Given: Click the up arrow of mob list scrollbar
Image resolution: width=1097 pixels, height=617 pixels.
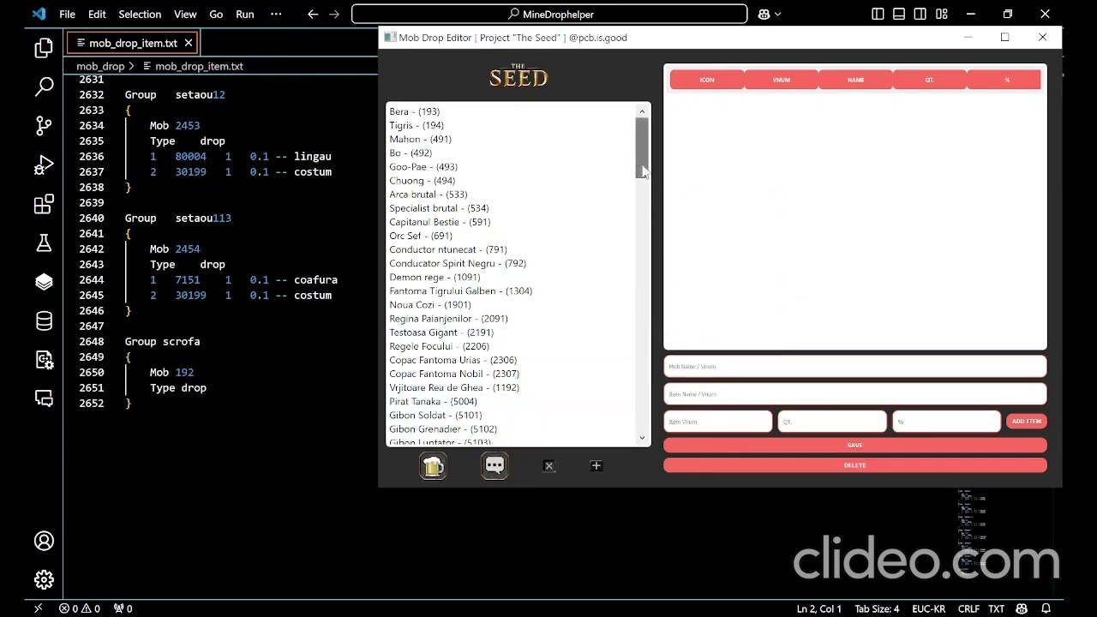Looking at the screenshot, I should tap(642, 111).
